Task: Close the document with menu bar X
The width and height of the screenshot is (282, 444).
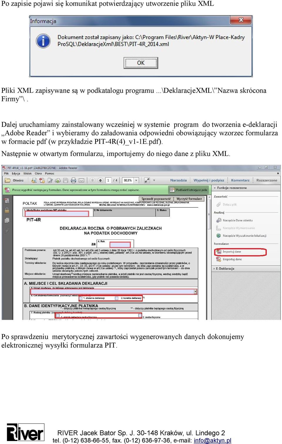Action: tap(278, 173)
